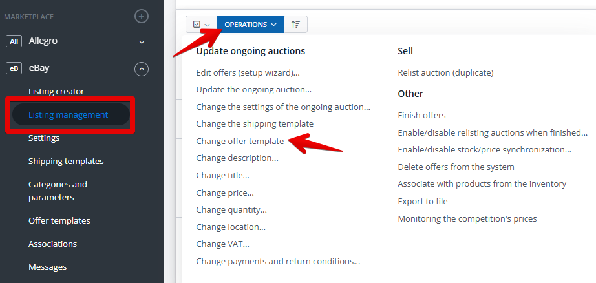Select Change offer template operation

pyautogui.click(x=240, y=141)
